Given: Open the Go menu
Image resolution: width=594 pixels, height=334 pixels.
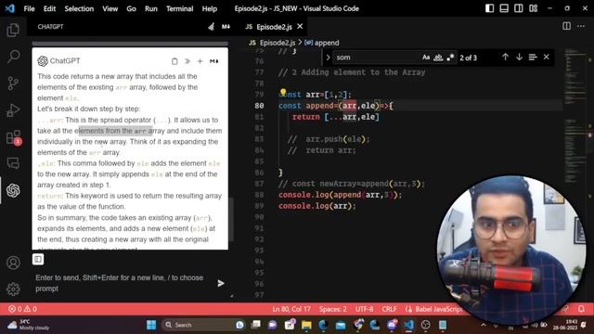Looking at the screenshot, I should point(131,8).
